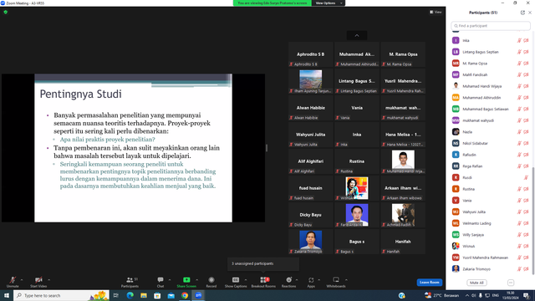
Task: Click muted mic icon for Rega Refian
Action: coord(519,166)
